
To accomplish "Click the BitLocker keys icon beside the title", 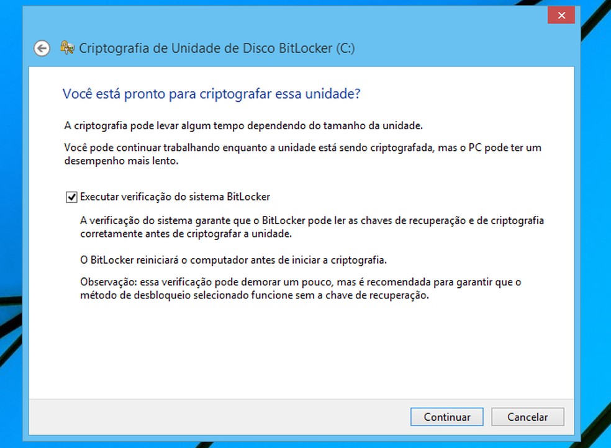I will tap(66, 47).
